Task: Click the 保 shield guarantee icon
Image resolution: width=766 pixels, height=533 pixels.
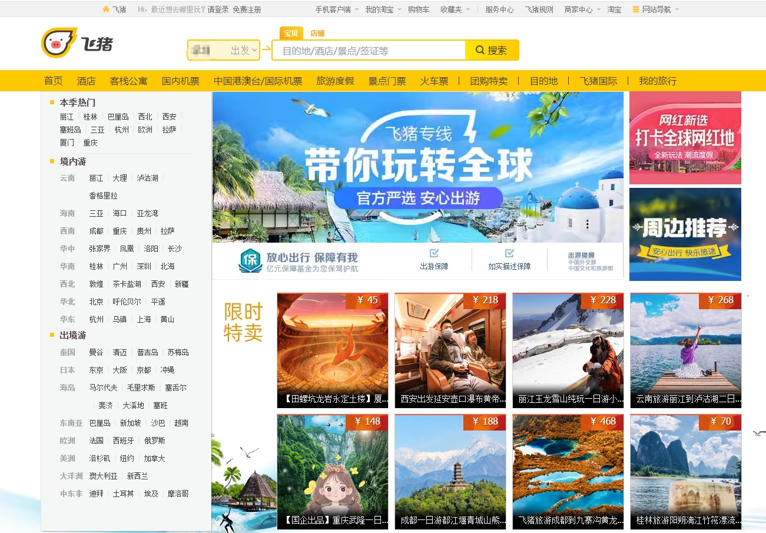Action: pos(250,260)
